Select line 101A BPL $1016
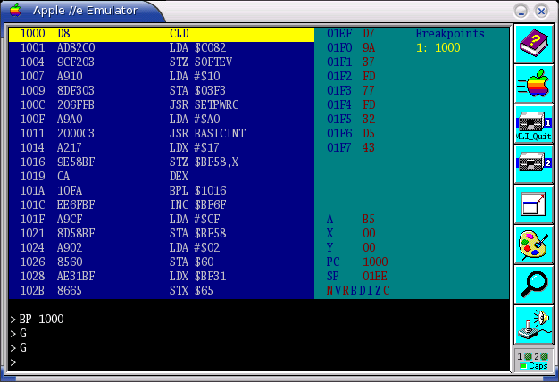559x382 pixels. coord(162,191)
